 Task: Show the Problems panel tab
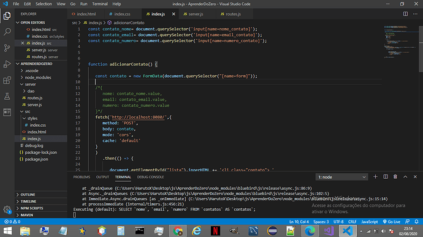coord(82,177)
